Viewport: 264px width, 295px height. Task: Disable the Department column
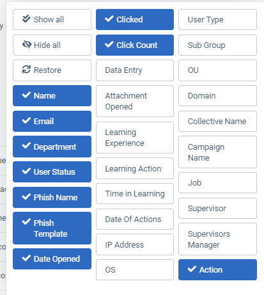click(x=52, y=147)
